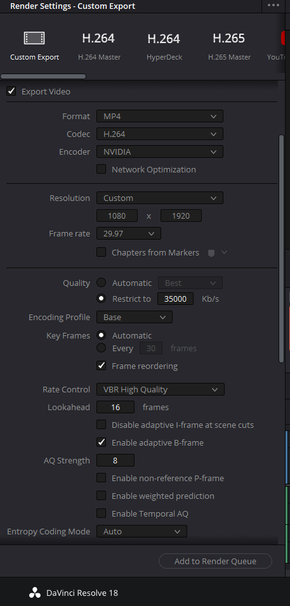The image size is (290, 606).
Task: Click the height field showing 1920
Action: coord(181,216)
